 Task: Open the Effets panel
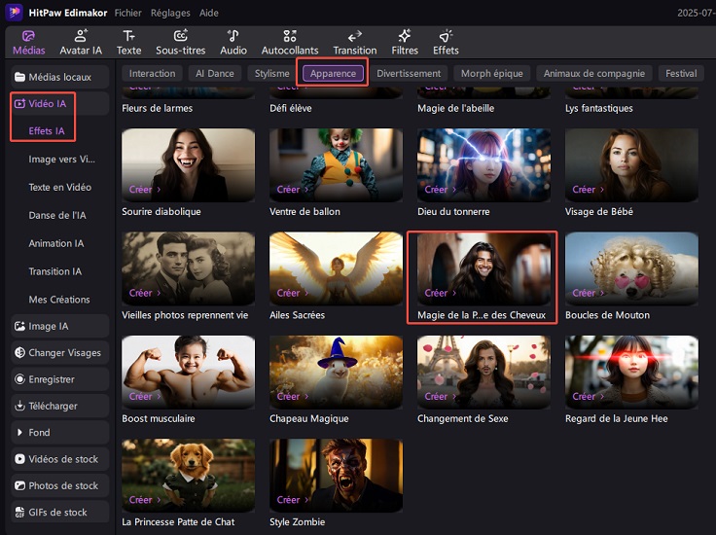(x=446, y=42)
